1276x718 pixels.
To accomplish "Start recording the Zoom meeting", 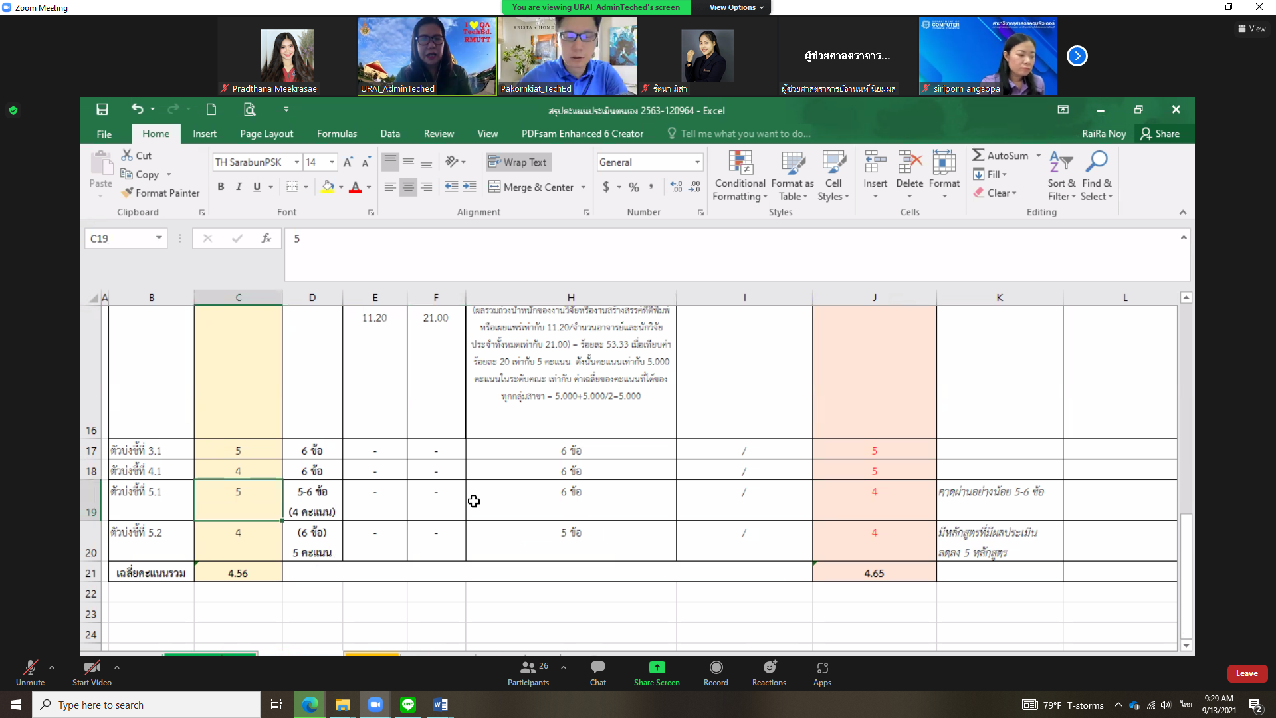I will tap(716, 673).
